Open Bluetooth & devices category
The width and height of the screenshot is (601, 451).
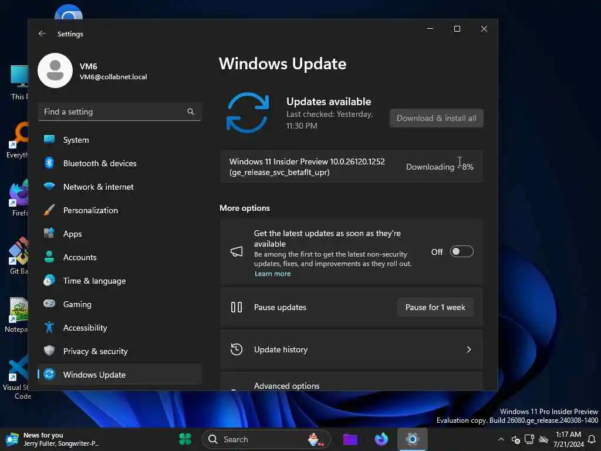click(120, 163)
